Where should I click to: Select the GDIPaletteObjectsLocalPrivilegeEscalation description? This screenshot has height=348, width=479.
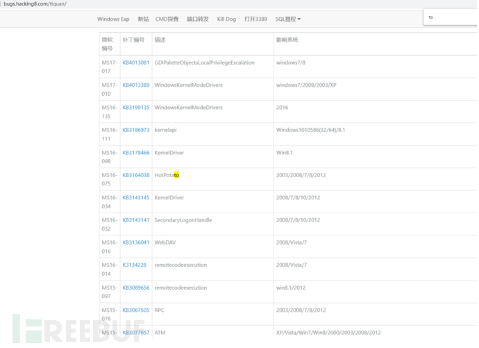pos(204,63)
